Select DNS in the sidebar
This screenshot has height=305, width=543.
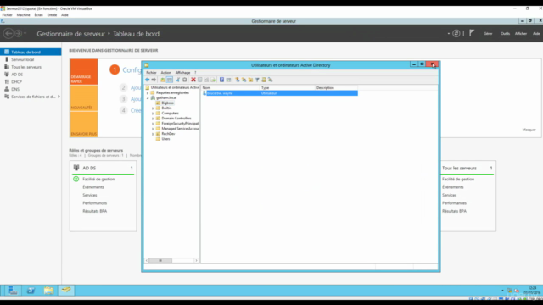(15, 89)
